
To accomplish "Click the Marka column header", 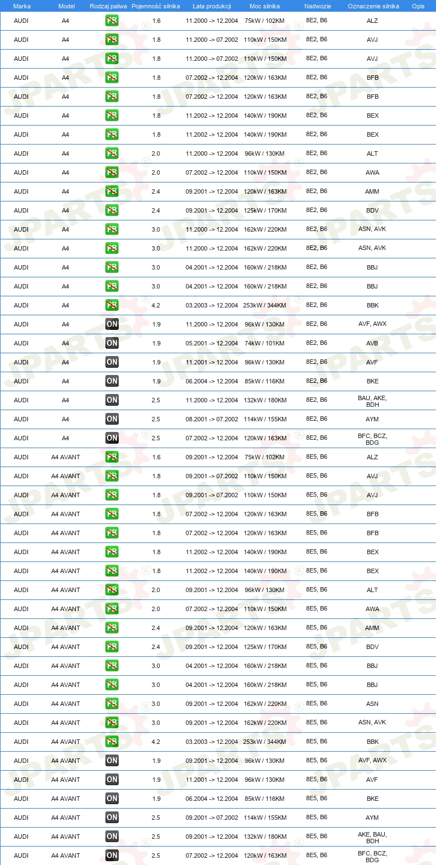I will point(22,6).
